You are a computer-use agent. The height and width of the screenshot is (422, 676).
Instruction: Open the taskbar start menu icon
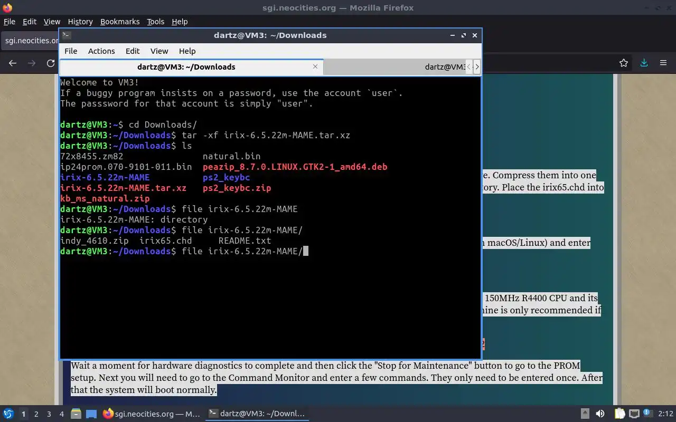(x=8, y=414)
